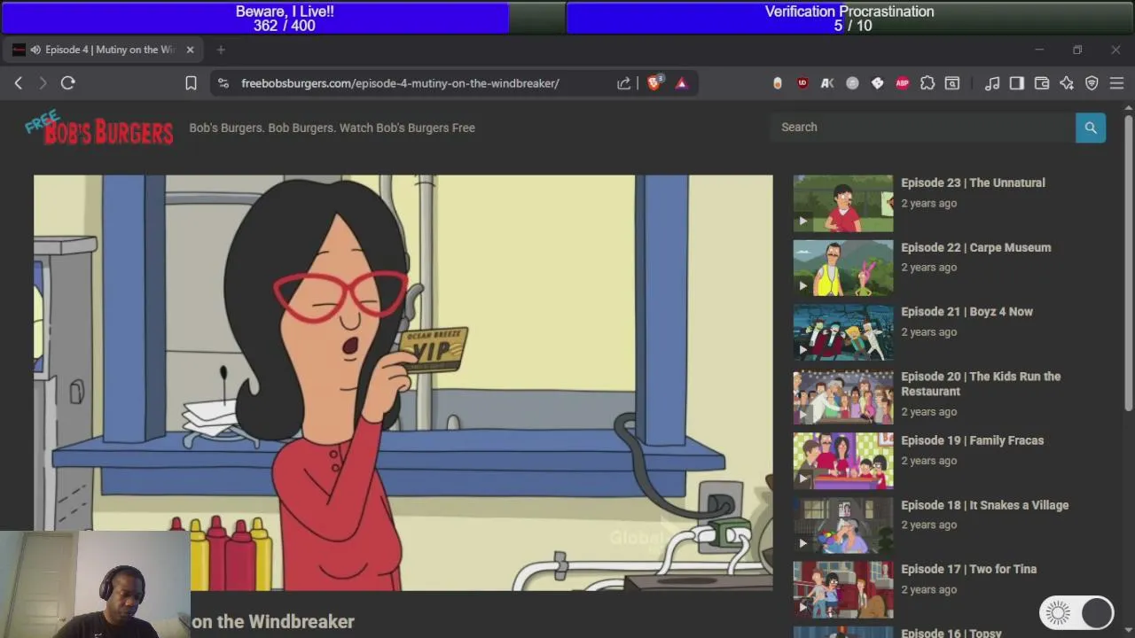The width and height of the screenshot is (1135, 638).
Task: Click Episode 21 thumbnail image
Action: tap(843, 332)
